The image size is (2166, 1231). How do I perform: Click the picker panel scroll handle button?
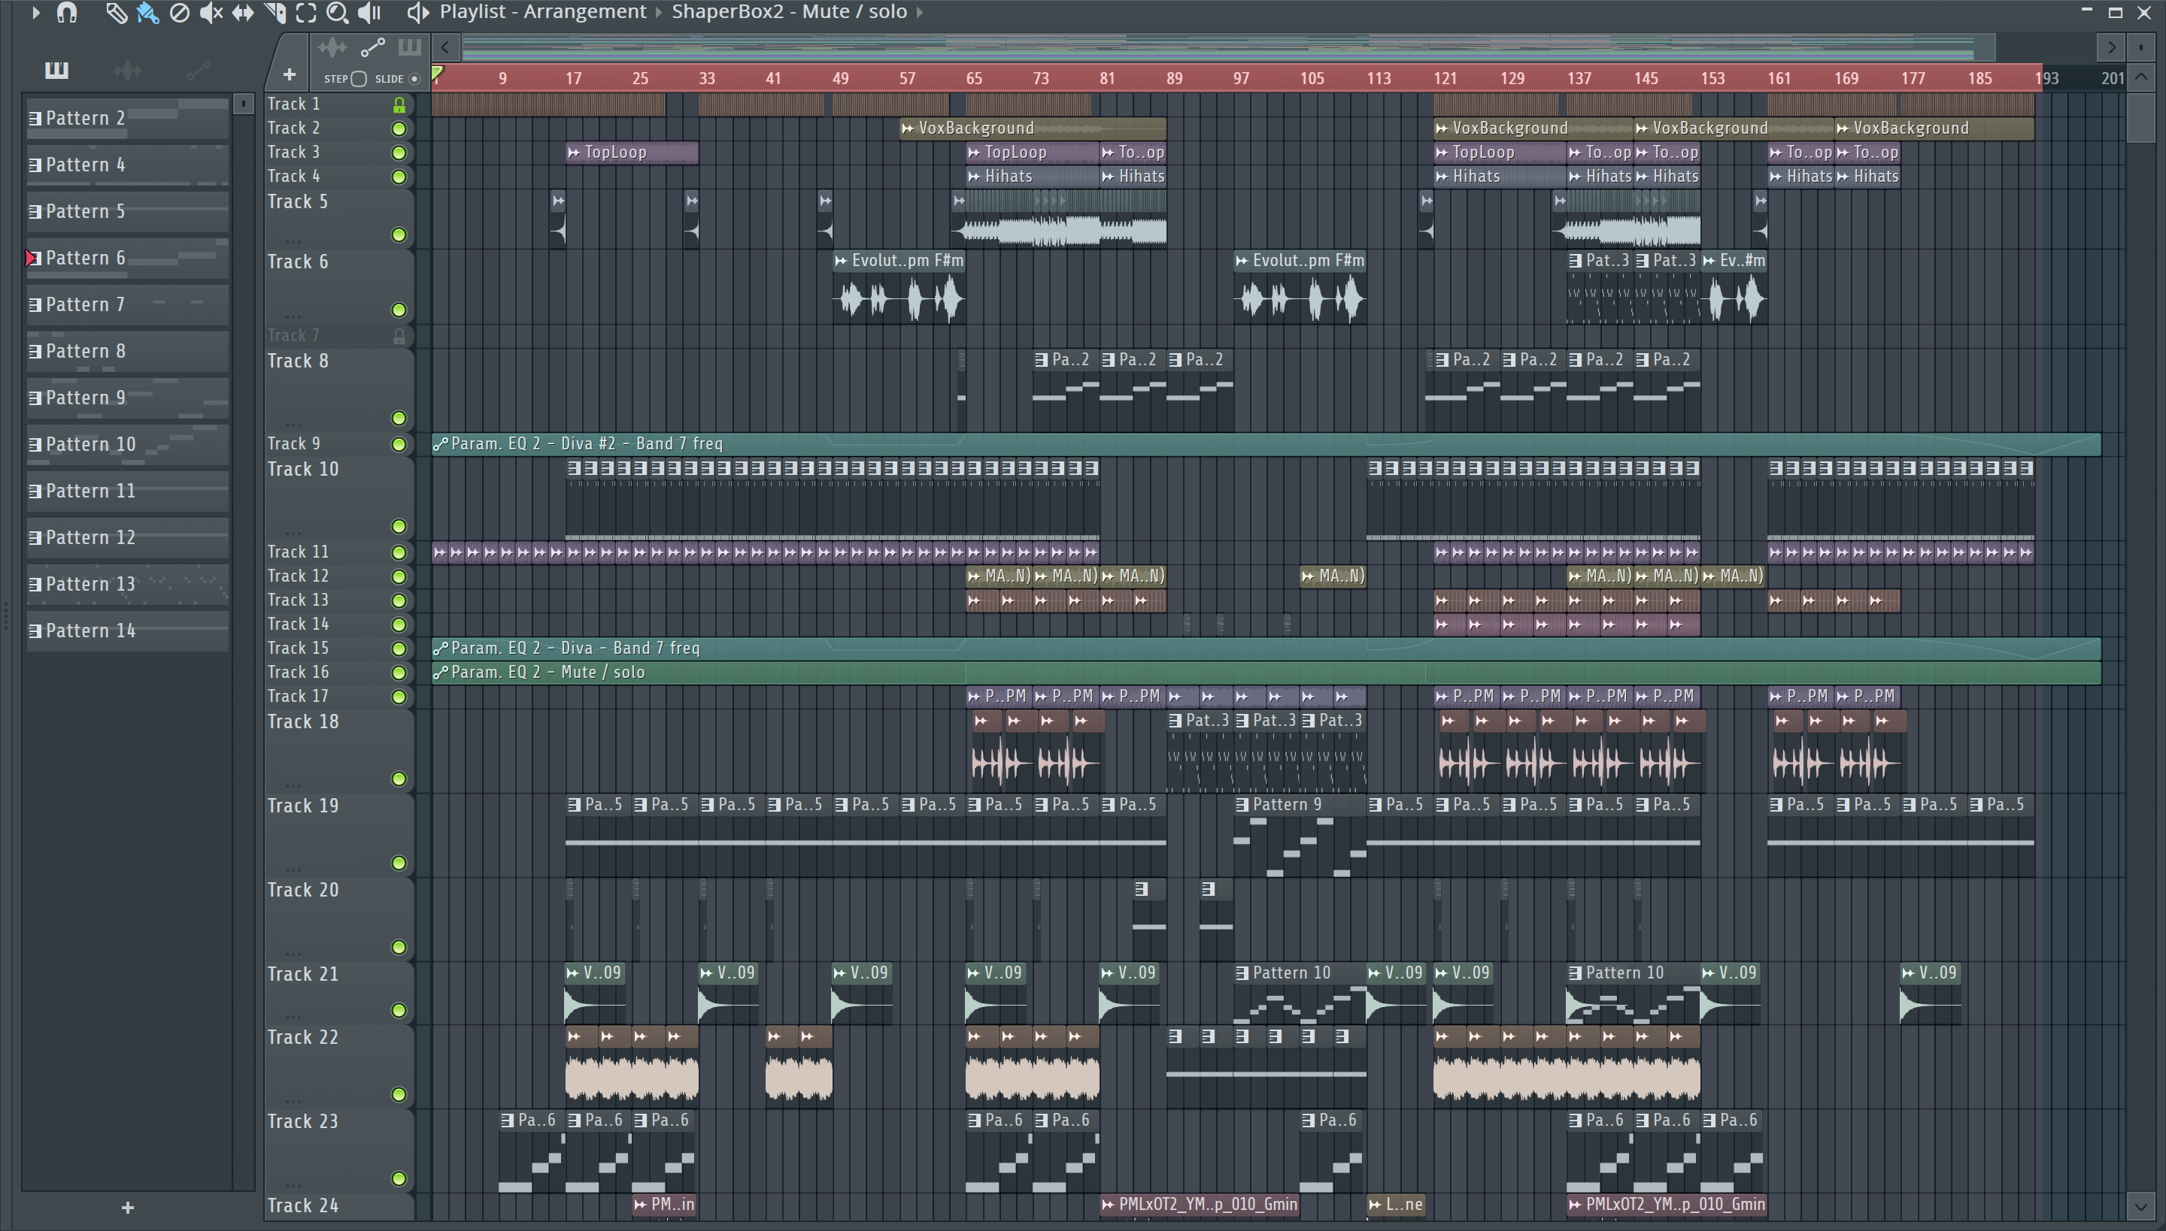243,103
